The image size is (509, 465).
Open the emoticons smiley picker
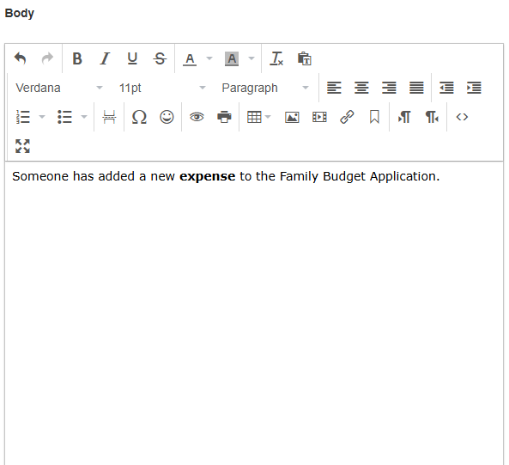(167, 117)
